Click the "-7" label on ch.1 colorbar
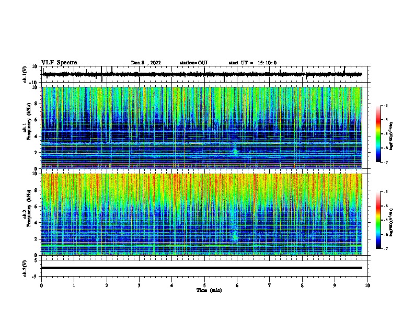 pos(385,162)
